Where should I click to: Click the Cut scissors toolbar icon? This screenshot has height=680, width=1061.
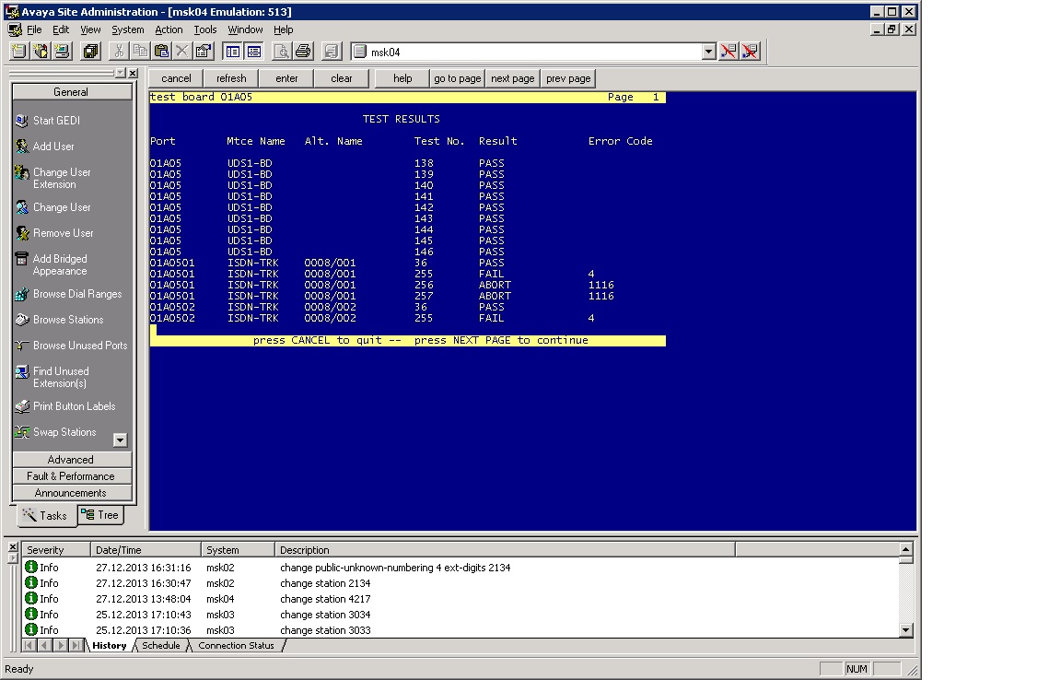(119, 52)
